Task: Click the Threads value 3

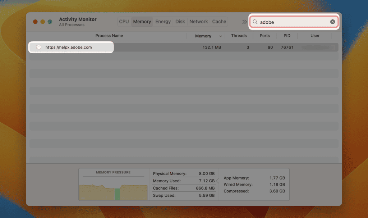Action: [248, 47]
